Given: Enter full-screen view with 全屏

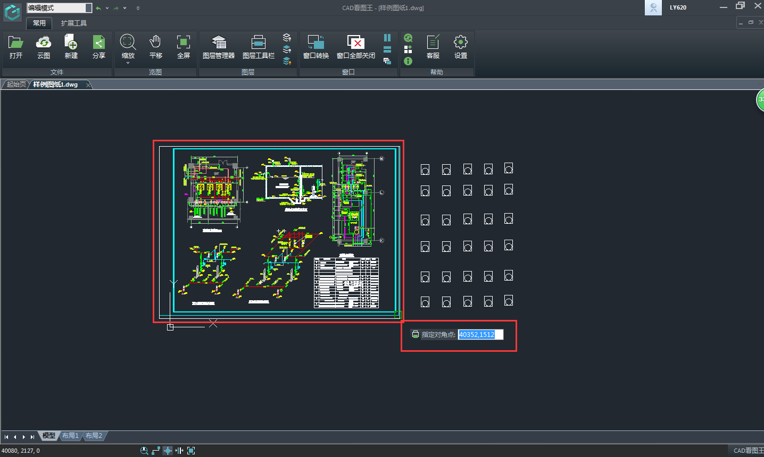Looking at the screenshot, I should pos(183,47).
